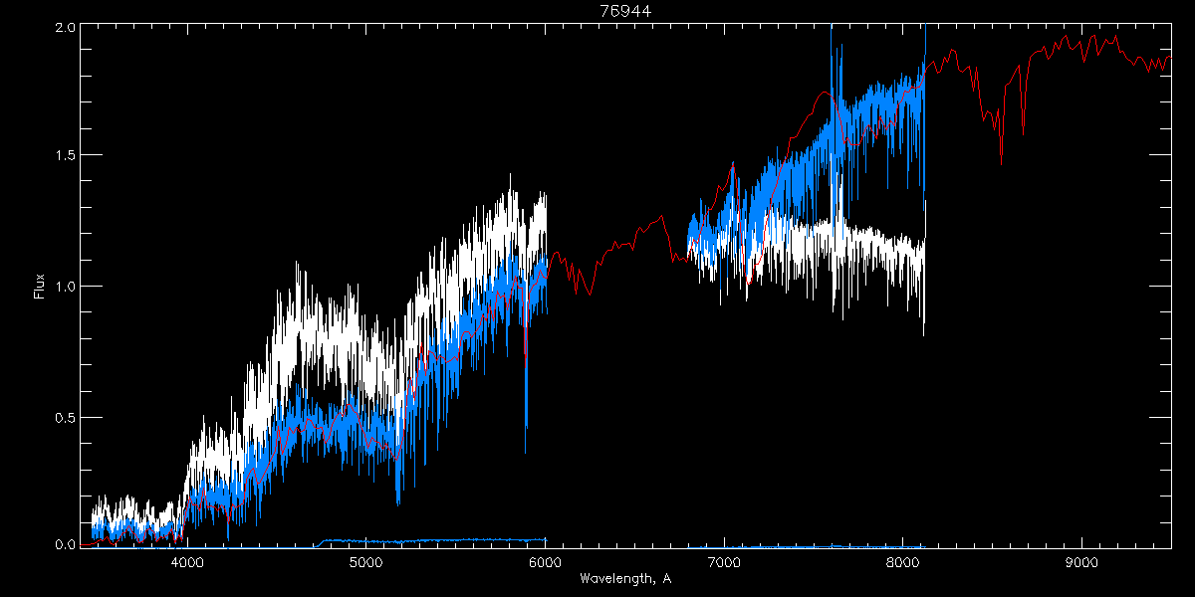
Task: Click the Flux y-axis label
Action: point(40,286)
